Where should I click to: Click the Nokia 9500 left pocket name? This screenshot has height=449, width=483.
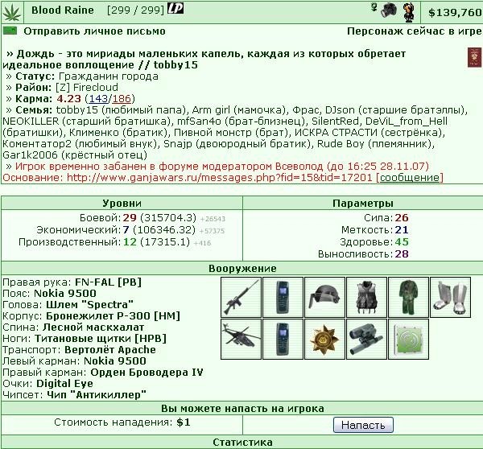click(115, 360)
